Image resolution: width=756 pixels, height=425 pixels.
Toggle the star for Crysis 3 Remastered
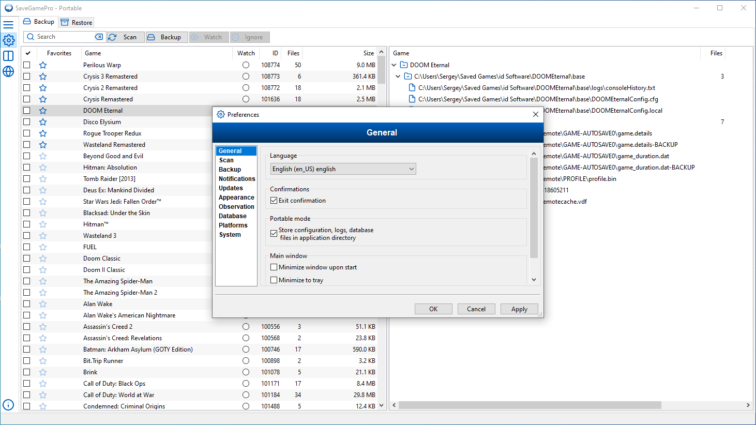tap(43, 77)
